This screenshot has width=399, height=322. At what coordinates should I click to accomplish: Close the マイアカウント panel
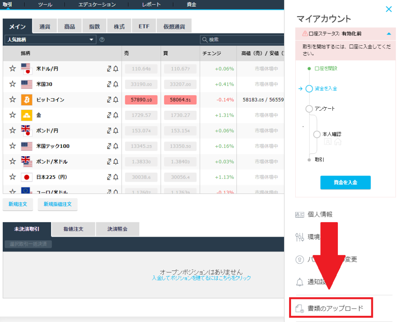point(388,9)
